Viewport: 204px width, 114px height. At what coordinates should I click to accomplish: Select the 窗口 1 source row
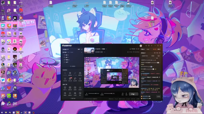[x=72, y=58]
